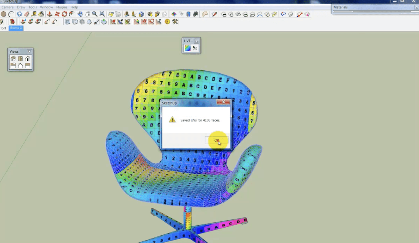Close the Materials panel

click(x=417, y=7)
